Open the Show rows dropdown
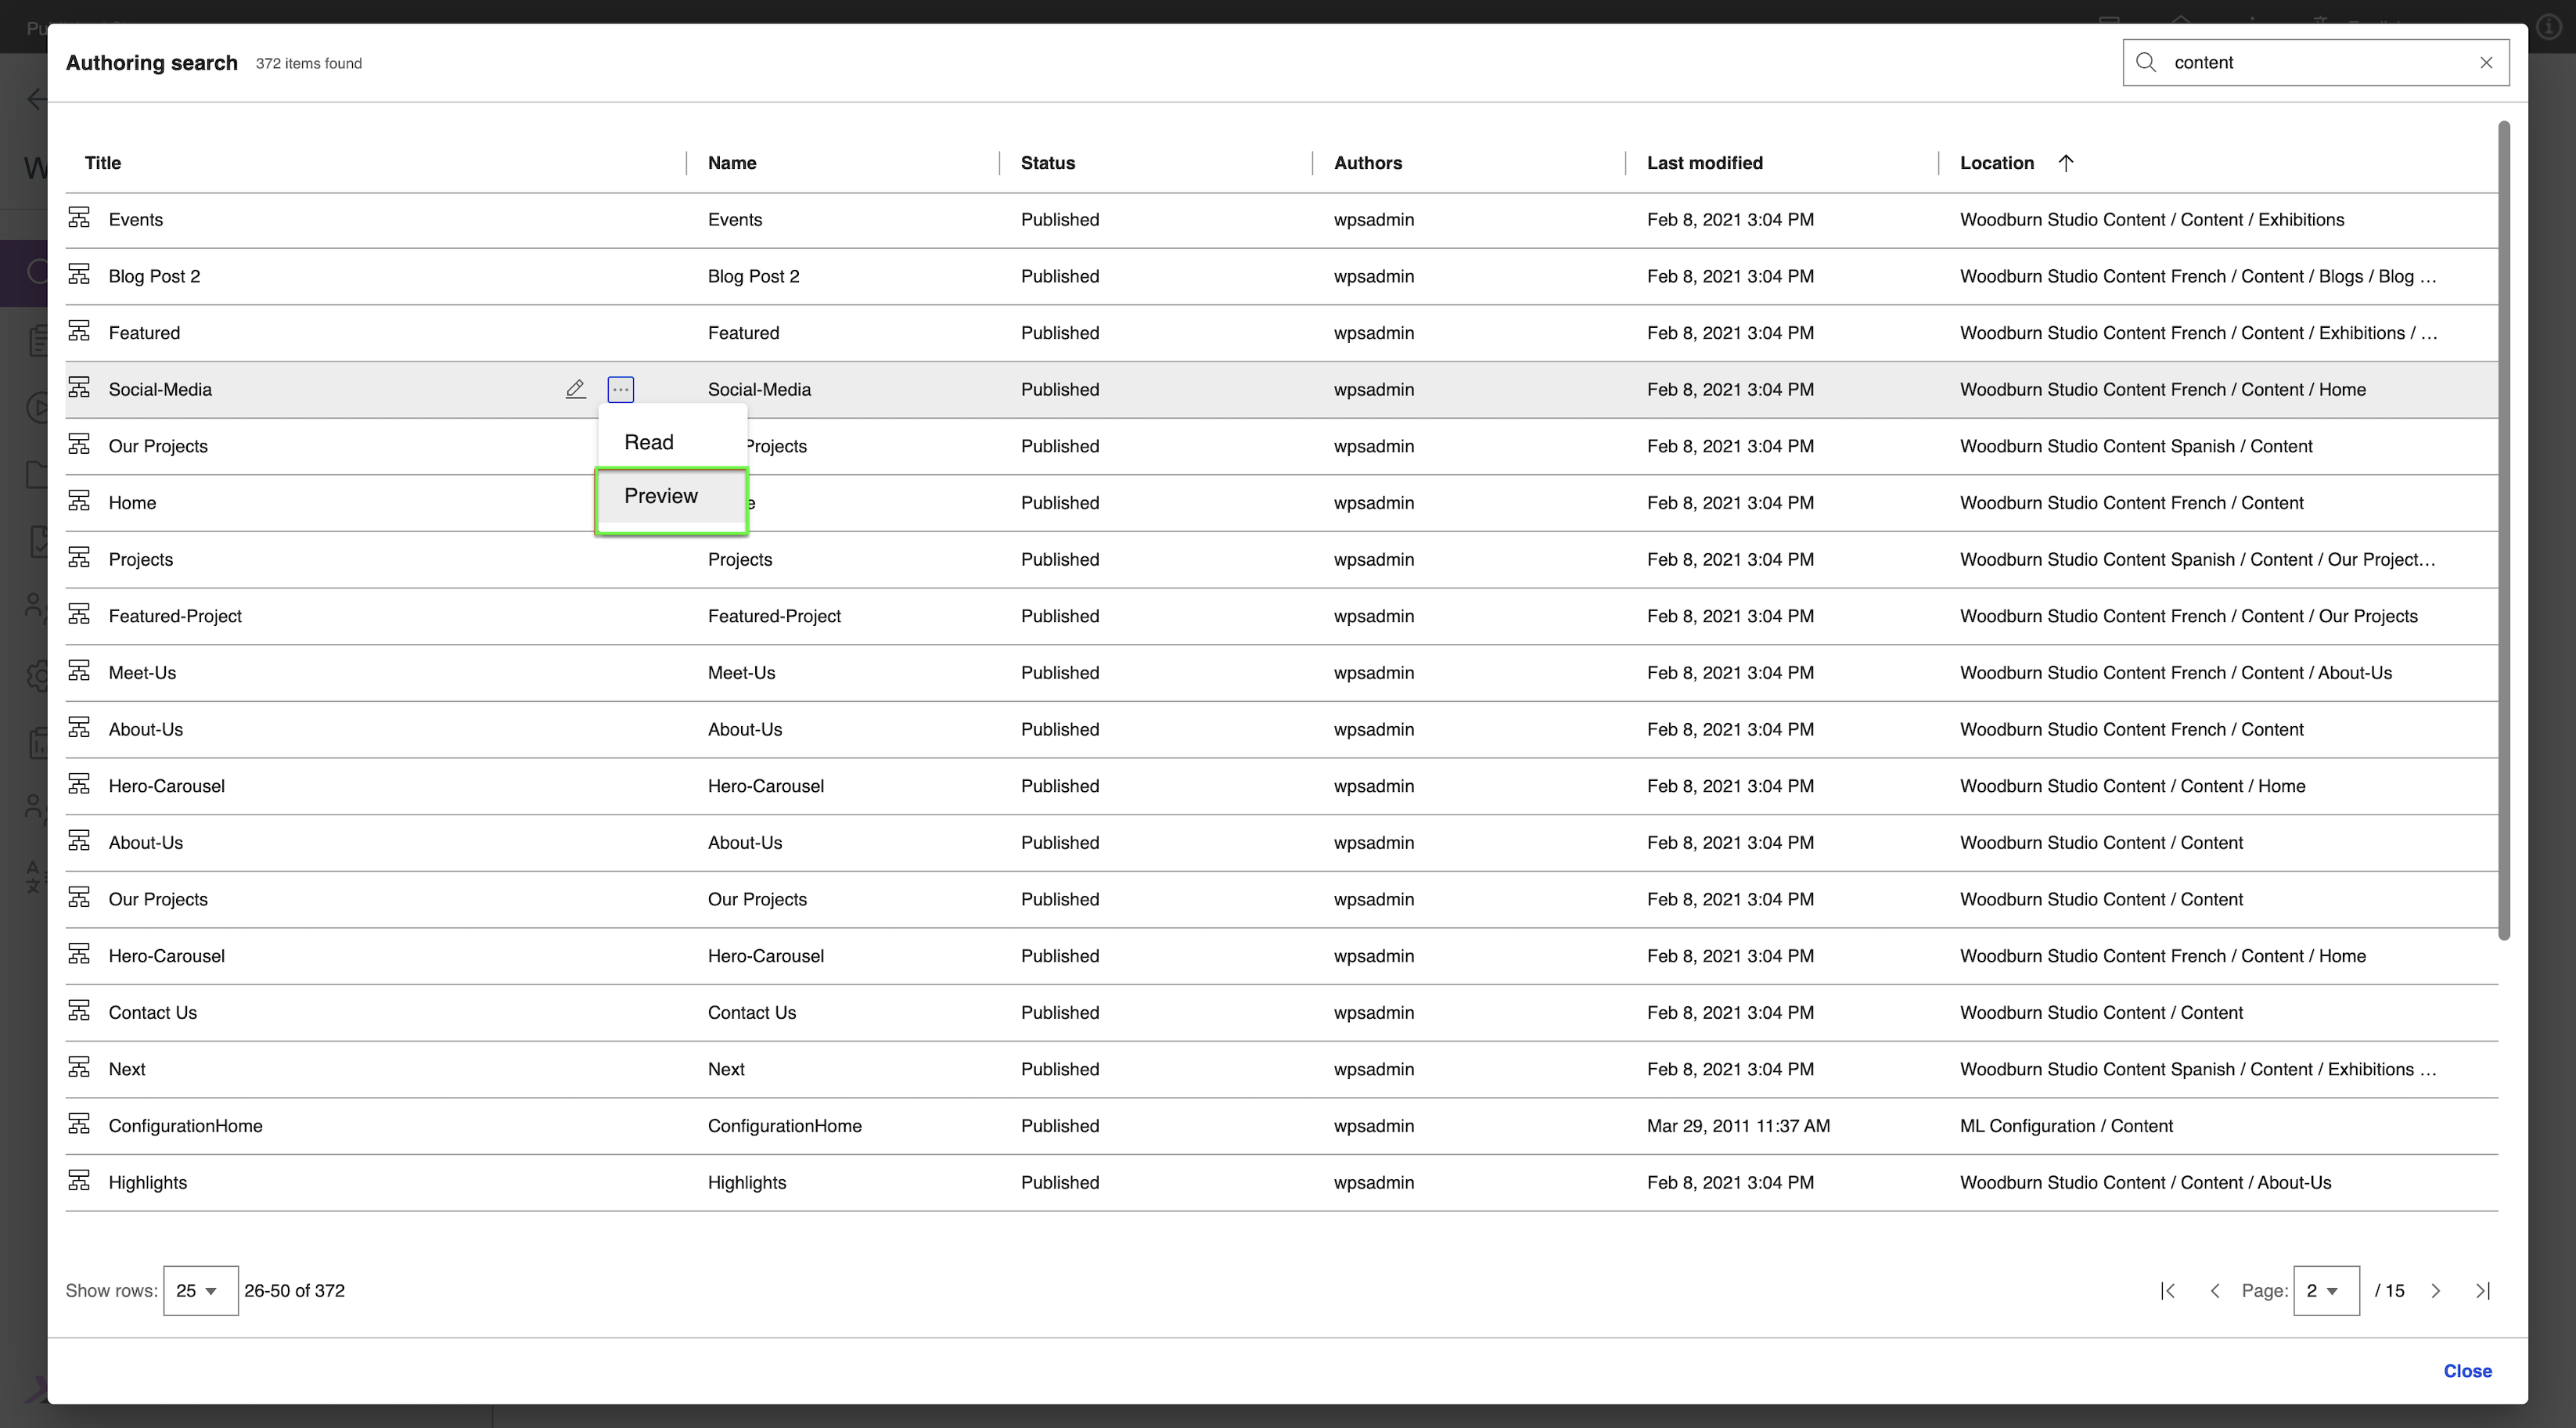2576x1428 pixels. [200, 1291]
